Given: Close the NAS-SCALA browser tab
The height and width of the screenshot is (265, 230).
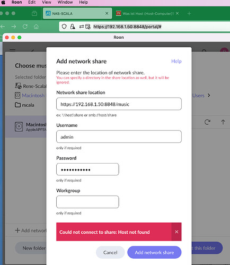Looking at the screenshot, I should [107, 13].
